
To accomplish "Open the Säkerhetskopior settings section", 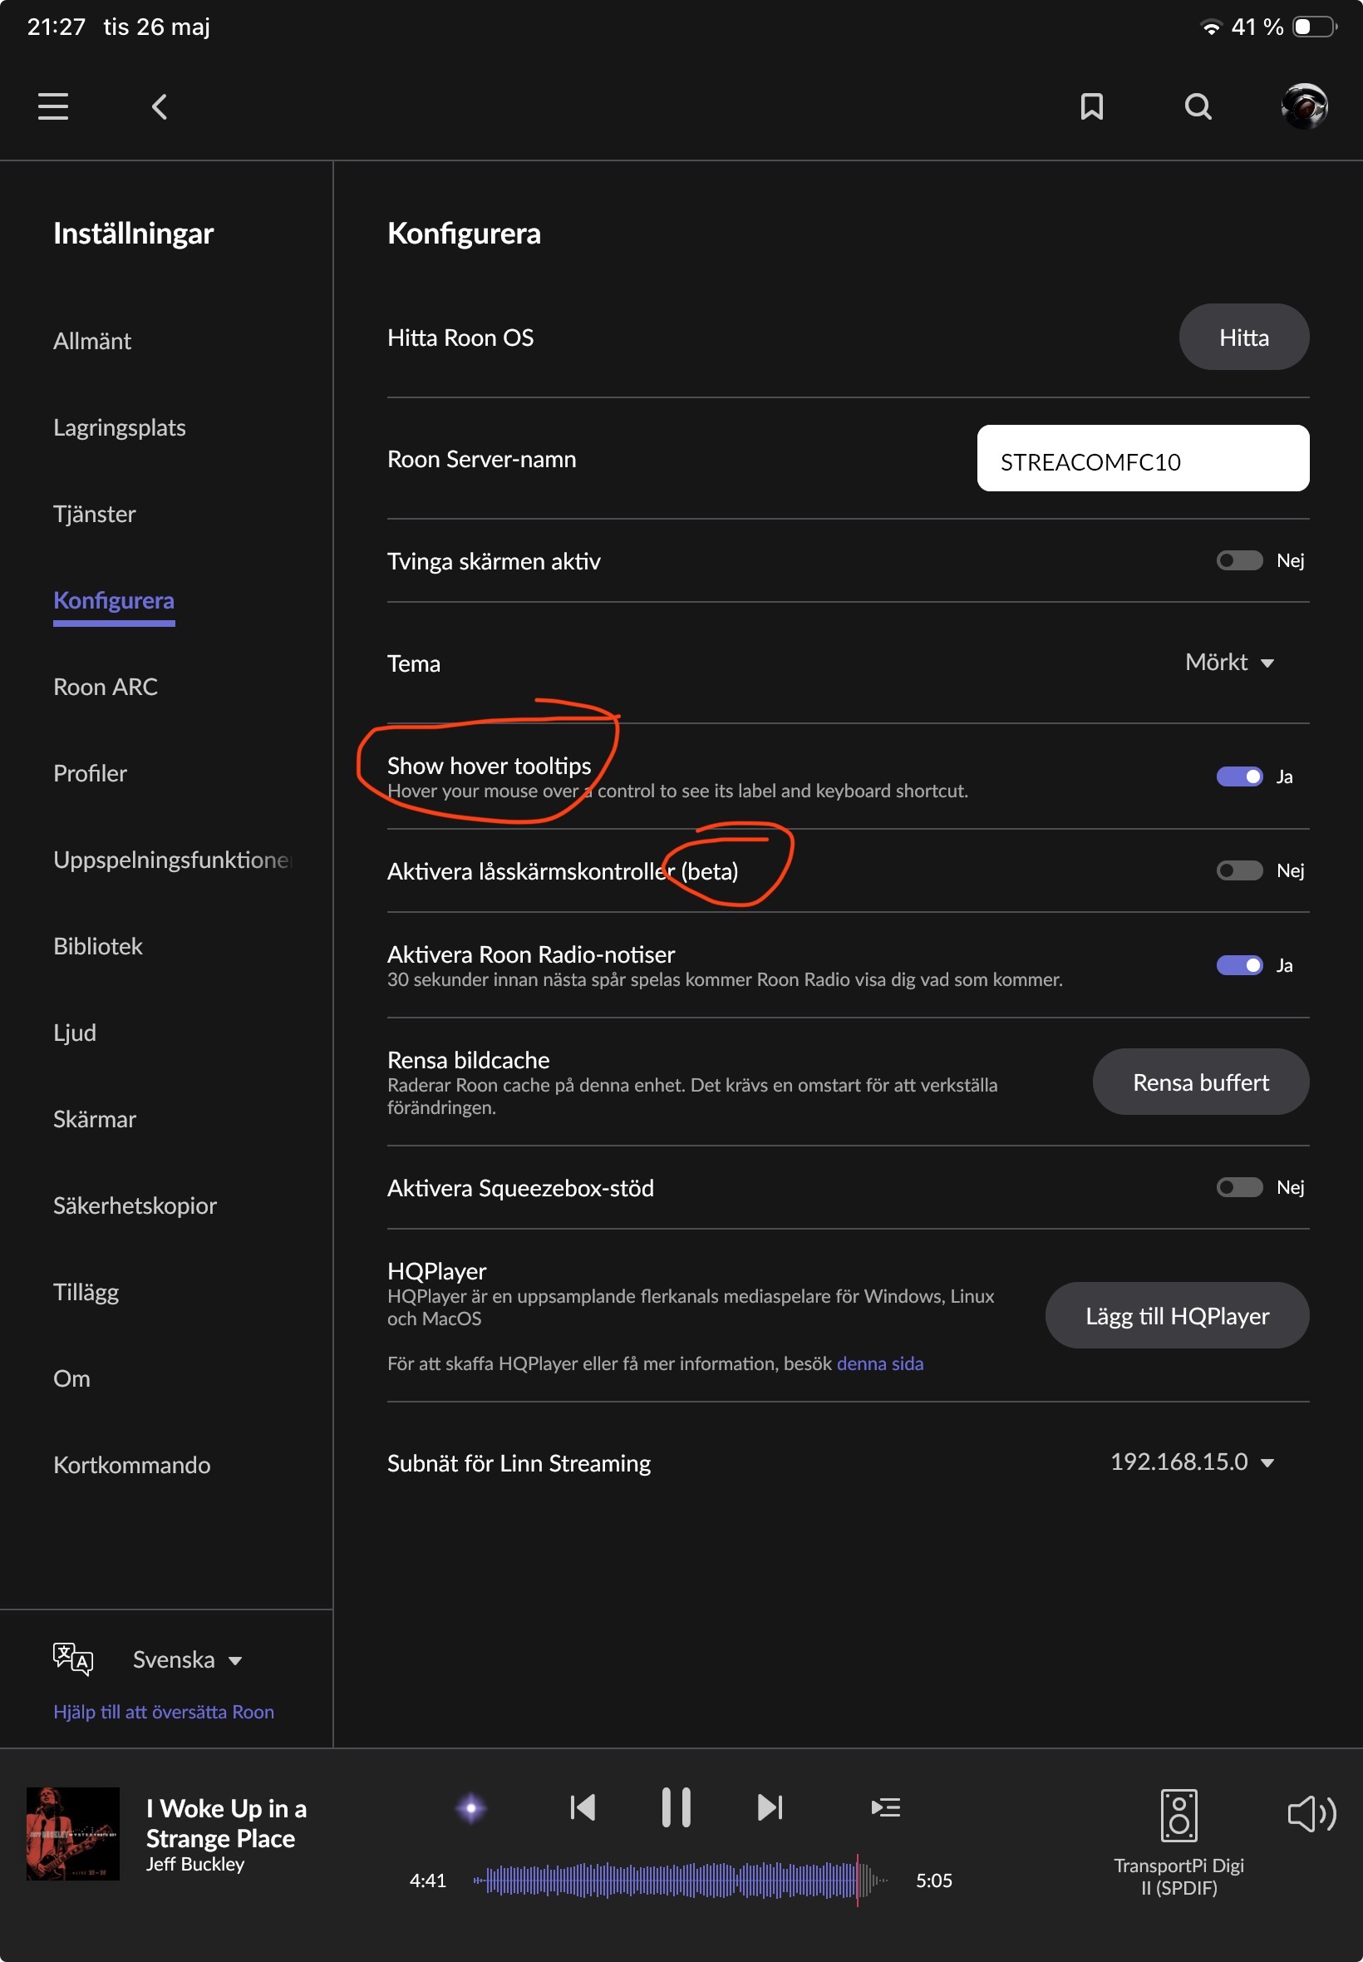I will pos(135,1205).
